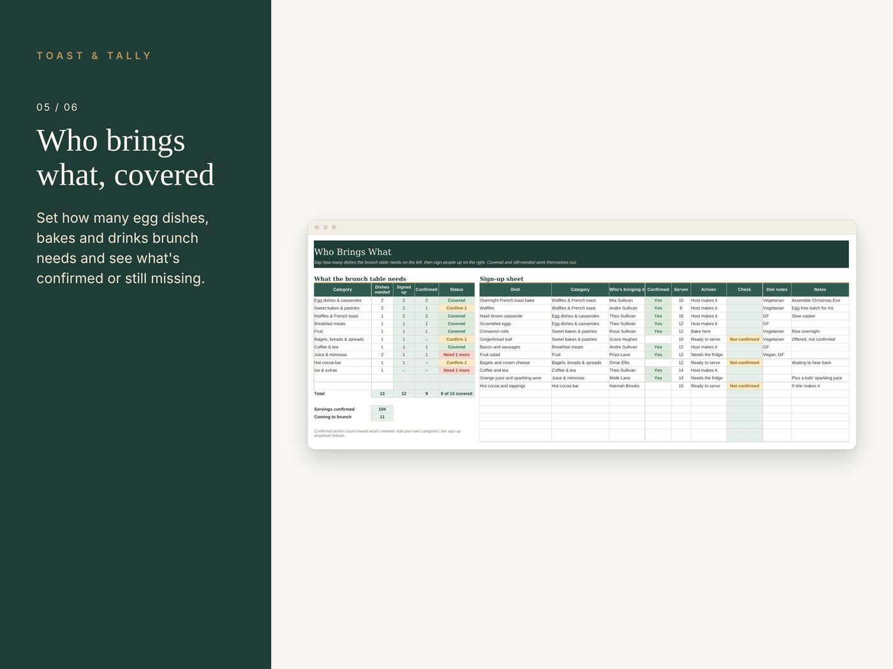Click 'Not confirmed' check for Gingerbread loaf
Screen dimensions: 893x669
(744, 340)
